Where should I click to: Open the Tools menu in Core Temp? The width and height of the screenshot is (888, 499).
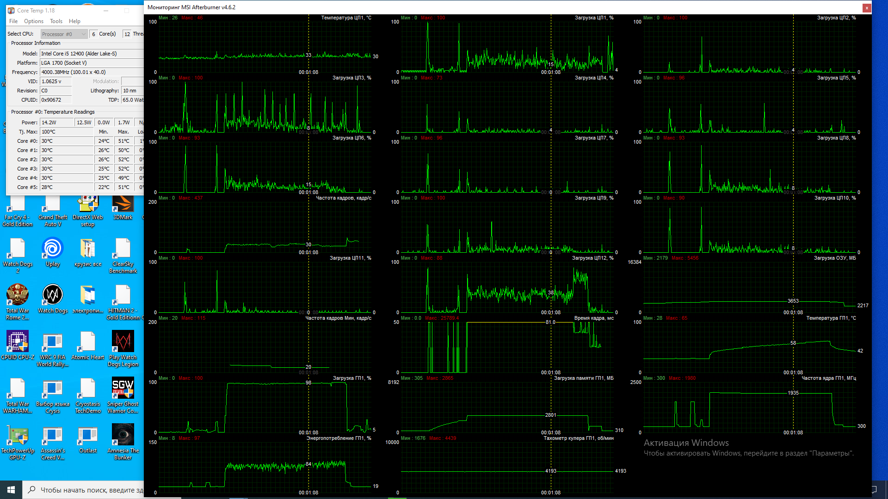(x=56, y=21)
